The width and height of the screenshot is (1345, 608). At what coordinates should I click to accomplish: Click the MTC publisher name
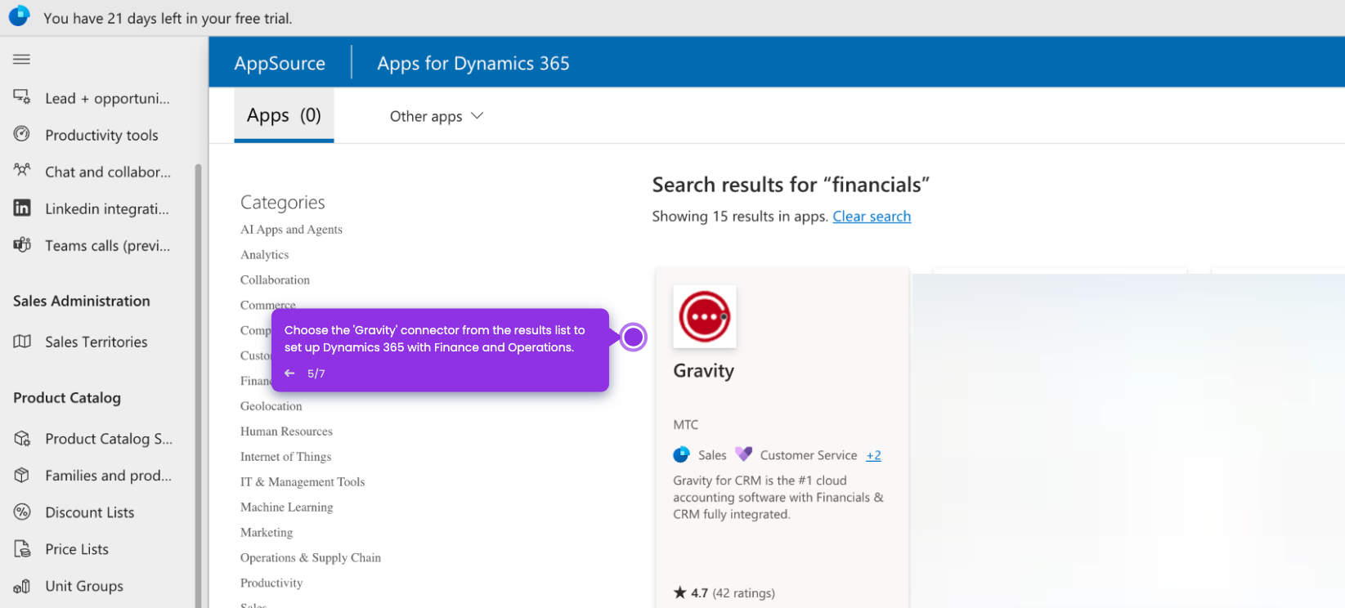point(685,425)
